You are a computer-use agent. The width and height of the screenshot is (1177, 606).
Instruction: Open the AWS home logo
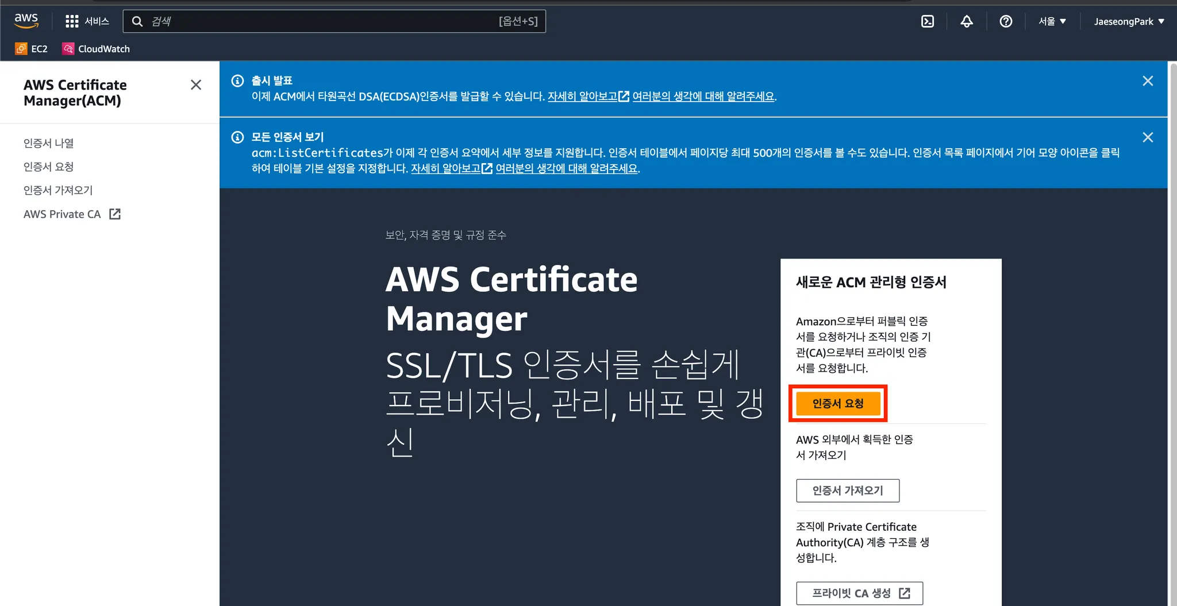tap(26, 21)
